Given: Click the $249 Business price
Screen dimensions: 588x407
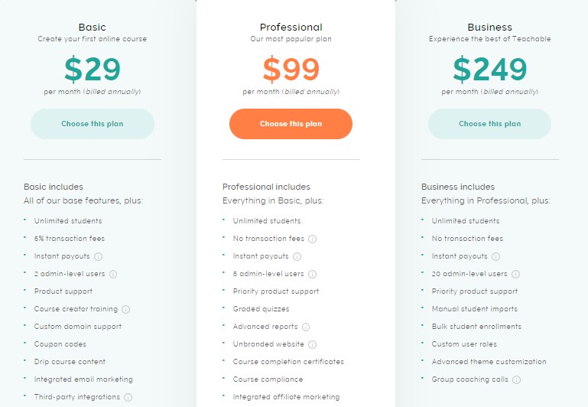Looking at the screenshot, I should point(490,69).
